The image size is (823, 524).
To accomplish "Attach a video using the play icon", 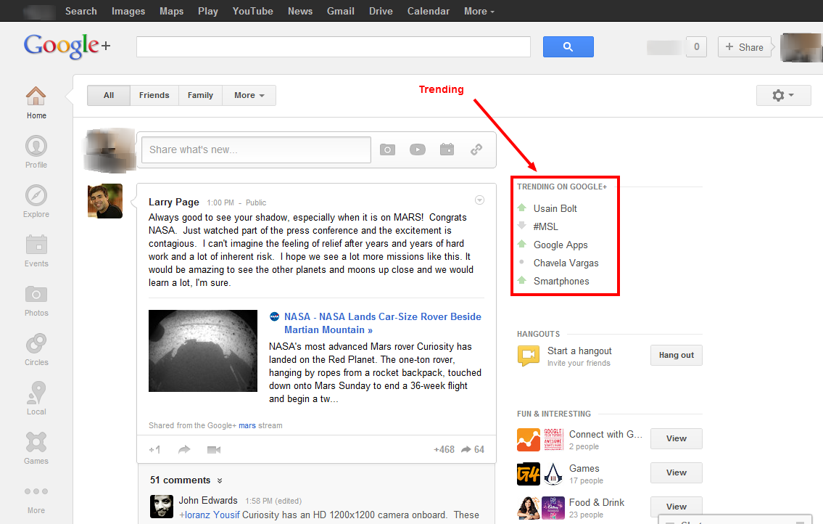I will 418,150.
